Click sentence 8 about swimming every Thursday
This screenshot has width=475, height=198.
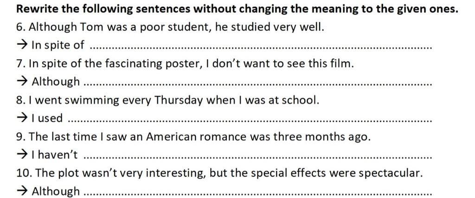pos(167,100)
